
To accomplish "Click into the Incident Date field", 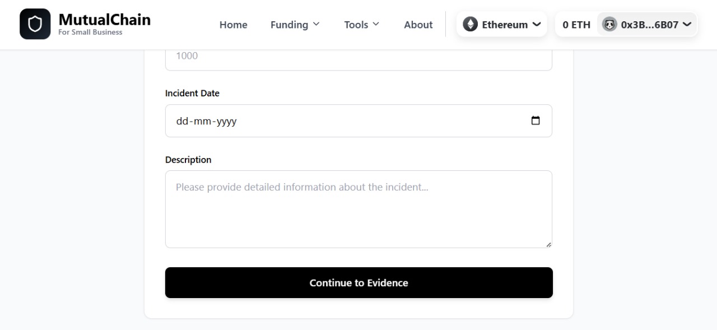I will click(x=347, y=121).
